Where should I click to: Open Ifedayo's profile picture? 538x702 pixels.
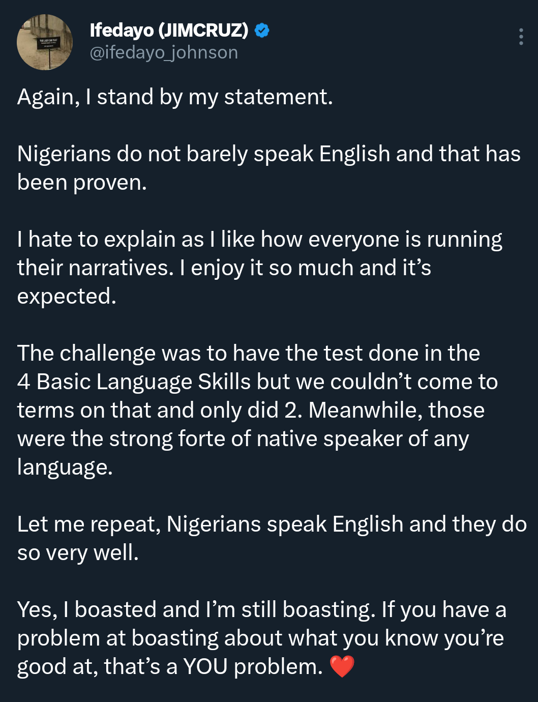coord(45,42)
